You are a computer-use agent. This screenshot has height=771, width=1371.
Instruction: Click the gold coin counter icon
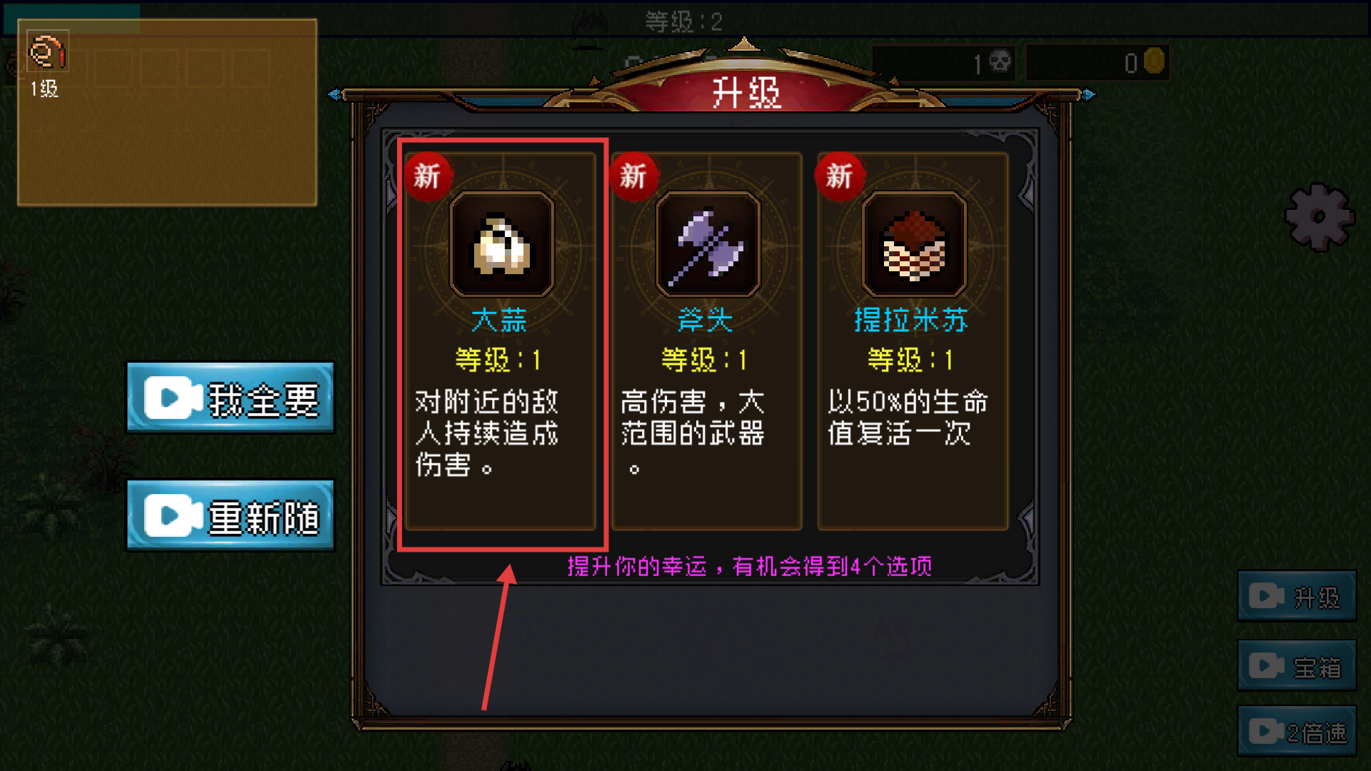point(1154,62)
